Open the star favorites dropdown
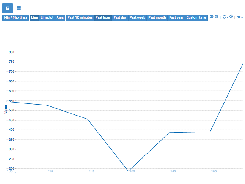 pos(239,17)
